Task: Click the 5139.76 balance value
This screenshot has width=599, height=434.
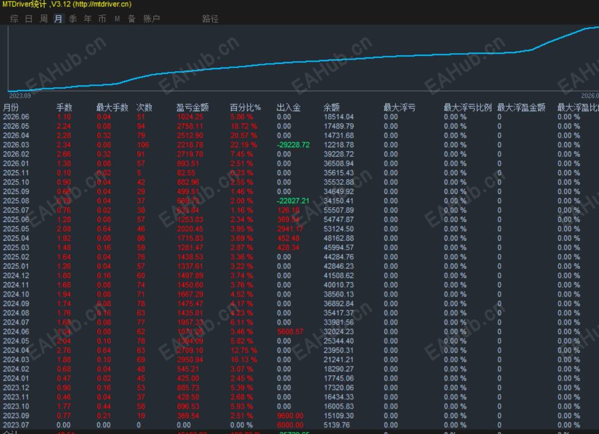Action: tap(337, 425)
